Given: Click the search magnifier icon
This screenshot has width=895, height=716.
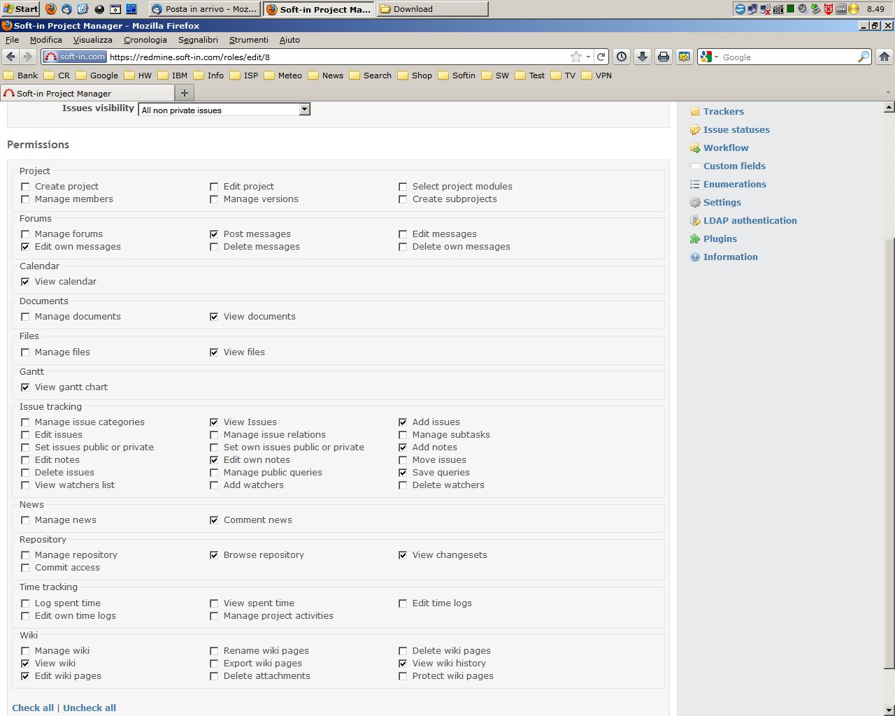Looking at the screenshot, I should [x=864, y=57].
